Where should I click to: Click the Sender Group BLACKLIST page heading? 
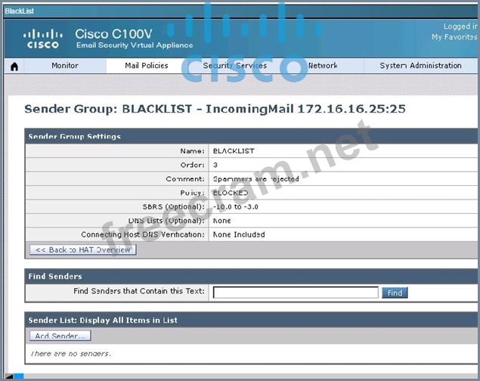215,109
